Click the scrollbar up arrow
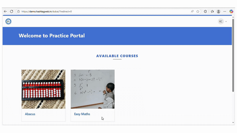237x133 pixels. [x=233, y=17]
